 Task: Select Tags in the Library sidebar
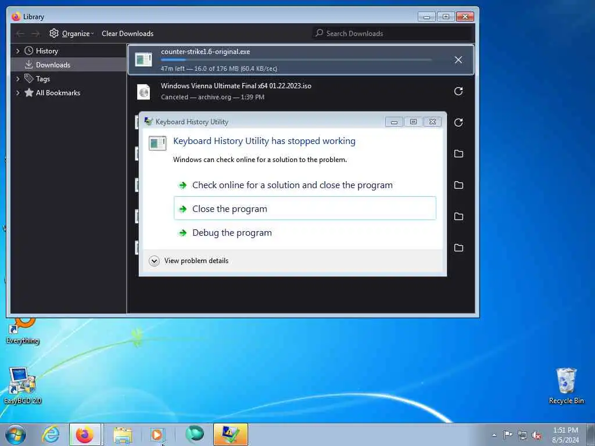[43, 79]
